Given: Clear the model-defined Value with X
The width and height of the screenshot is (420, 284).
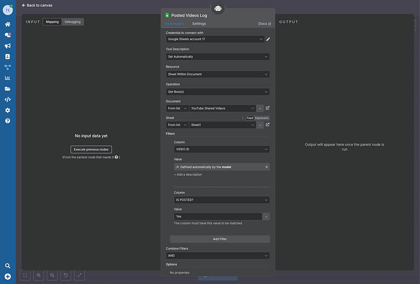Looking at the screenshot, I should pos(266,167).
